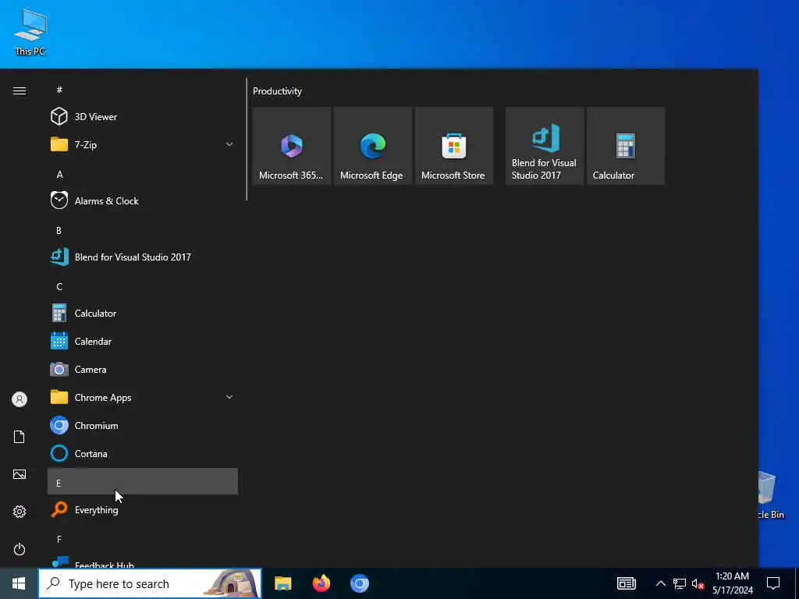Open Blend for Visual Studio 2017 tile

[544, 146]
